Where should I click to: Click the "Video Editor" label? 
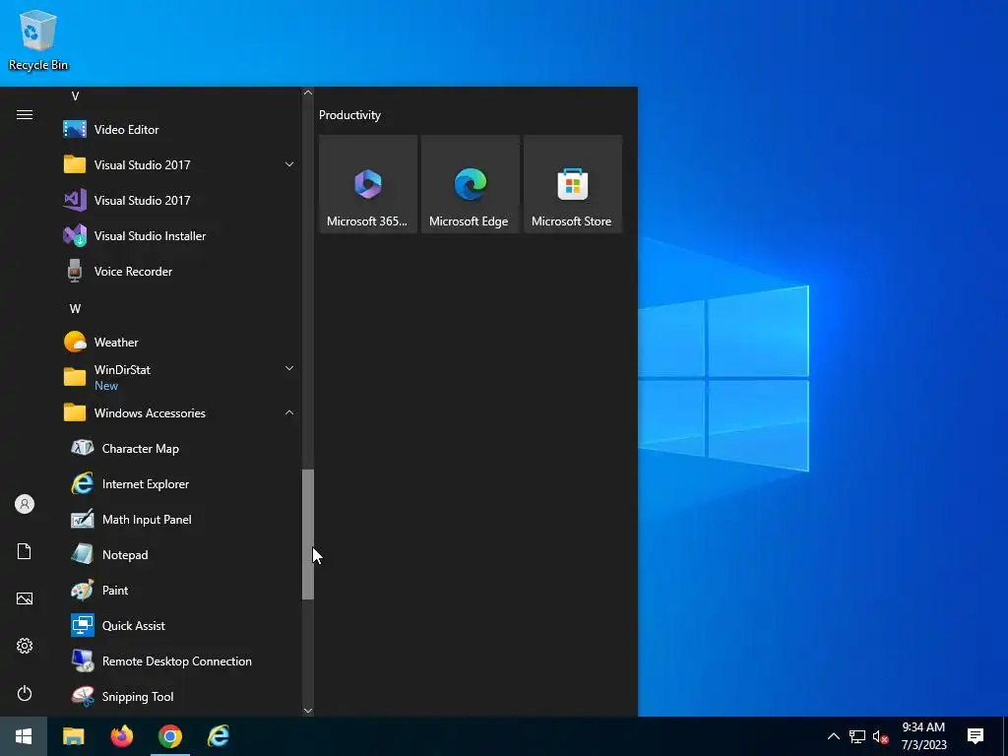click(127, 129)
